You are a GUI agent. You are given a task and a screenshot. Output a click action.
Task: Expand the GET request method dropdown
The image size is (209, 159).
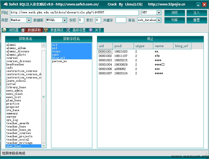click(159, 13)
